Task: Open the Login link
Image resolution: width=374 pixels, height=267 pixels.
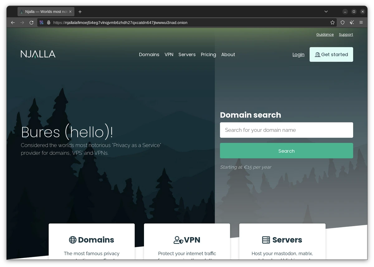Action: (x=298, y=55)
